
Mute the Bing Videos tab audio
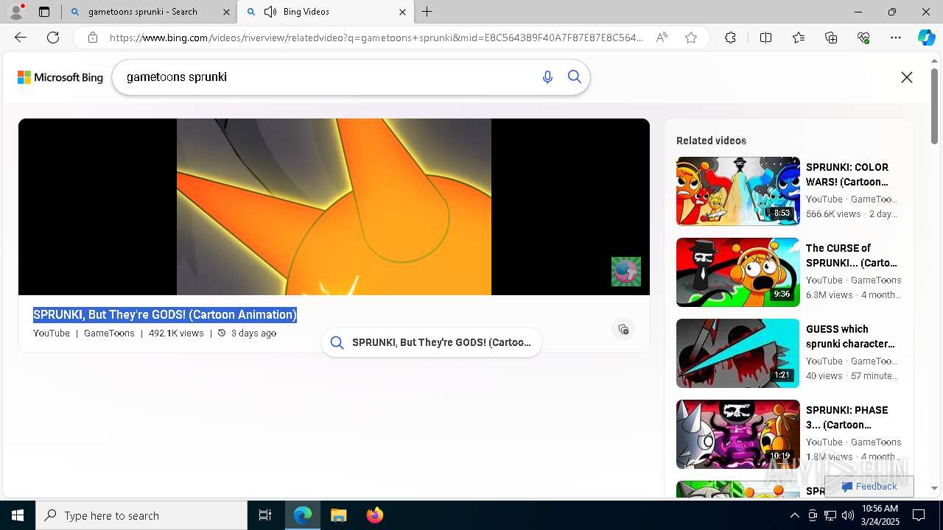pos(270,12)
